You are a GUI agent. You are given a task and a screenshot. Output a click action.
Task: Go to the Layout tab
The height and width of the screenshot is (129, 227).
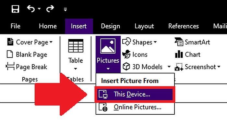point(144,26)
